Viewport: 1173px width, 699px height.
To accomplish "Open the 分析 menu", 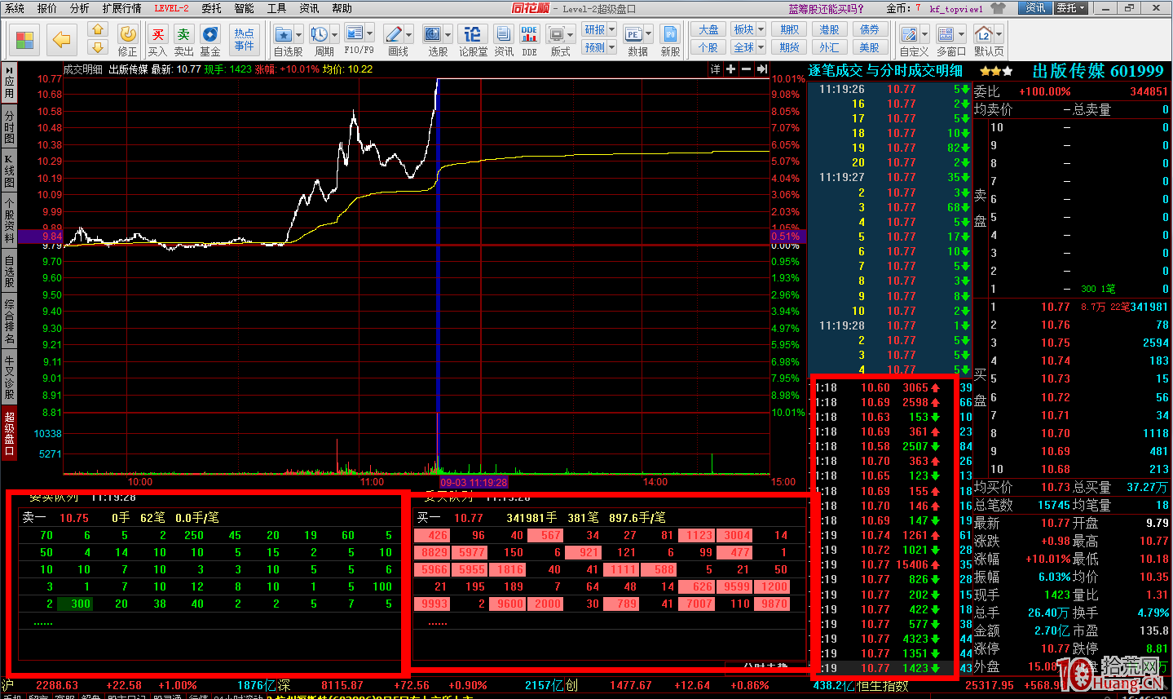I will pos(79,8).
